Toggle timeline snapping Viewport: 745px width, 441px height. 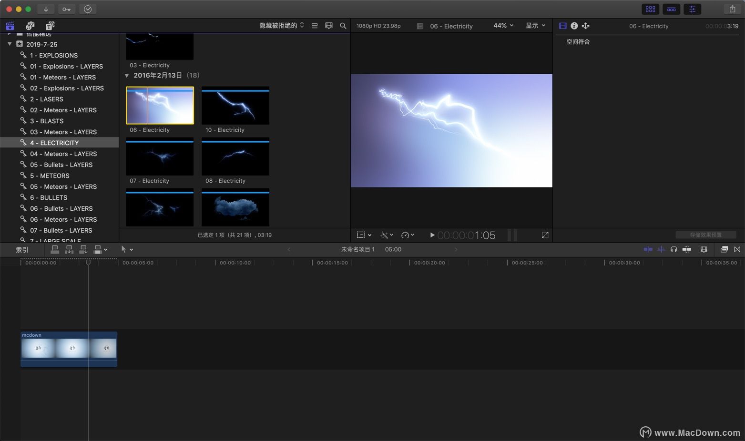687,249
